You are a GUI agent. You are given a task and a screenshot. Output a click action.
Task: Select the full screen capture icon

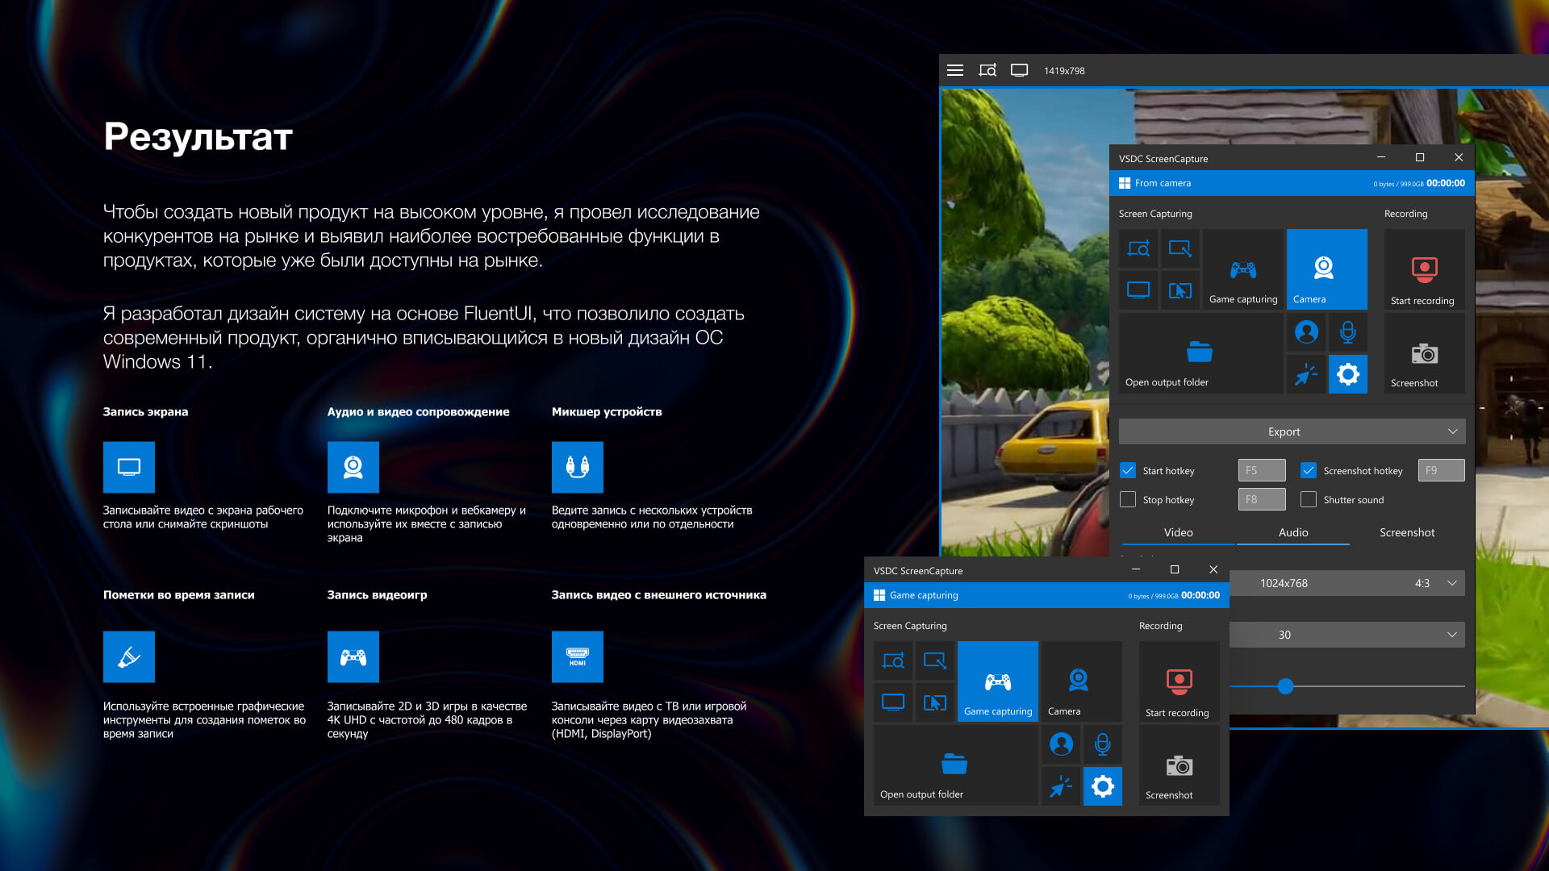(x=1138, y=291)
